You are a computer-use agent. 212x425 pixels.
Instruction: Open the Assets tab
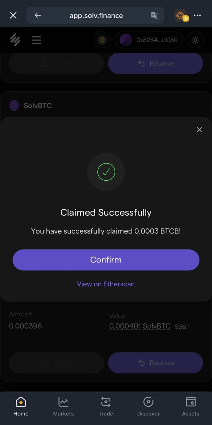click(190, 406)
